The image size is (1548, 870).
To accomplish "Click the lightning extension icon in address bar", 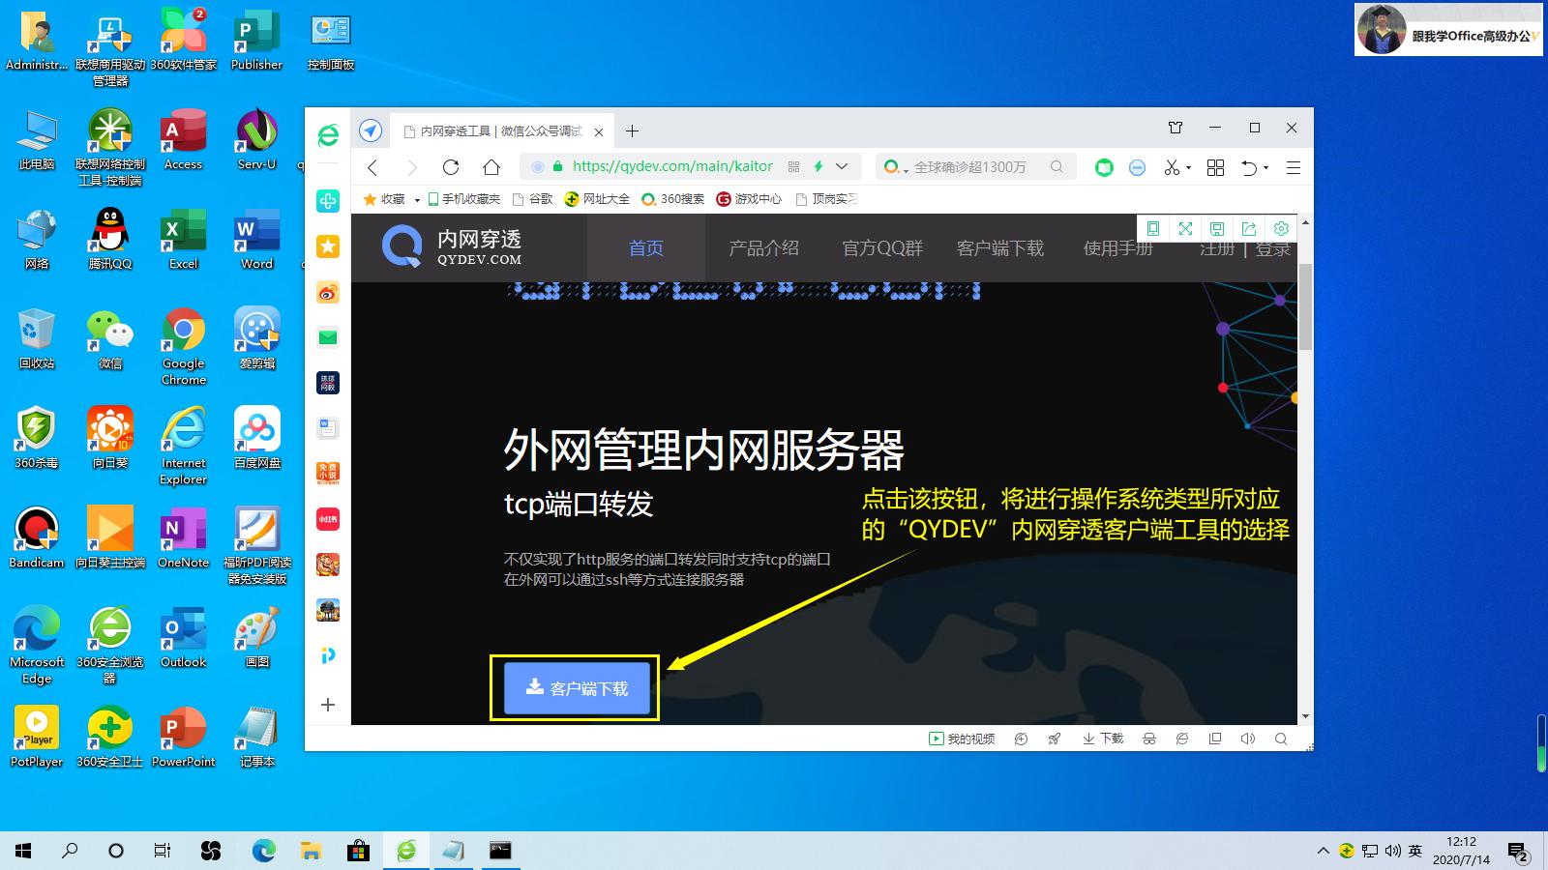I will 819,166.
